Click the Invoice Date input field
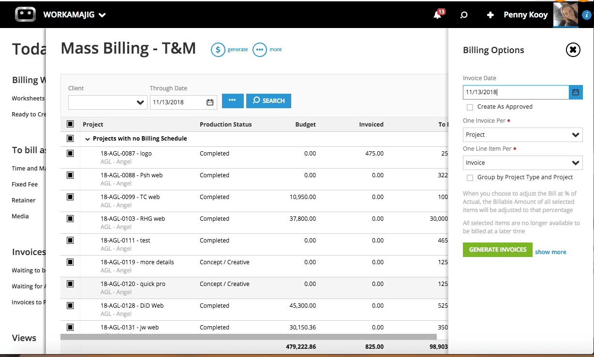Screen dimensions: 594x357 click(x=516, y=92)
